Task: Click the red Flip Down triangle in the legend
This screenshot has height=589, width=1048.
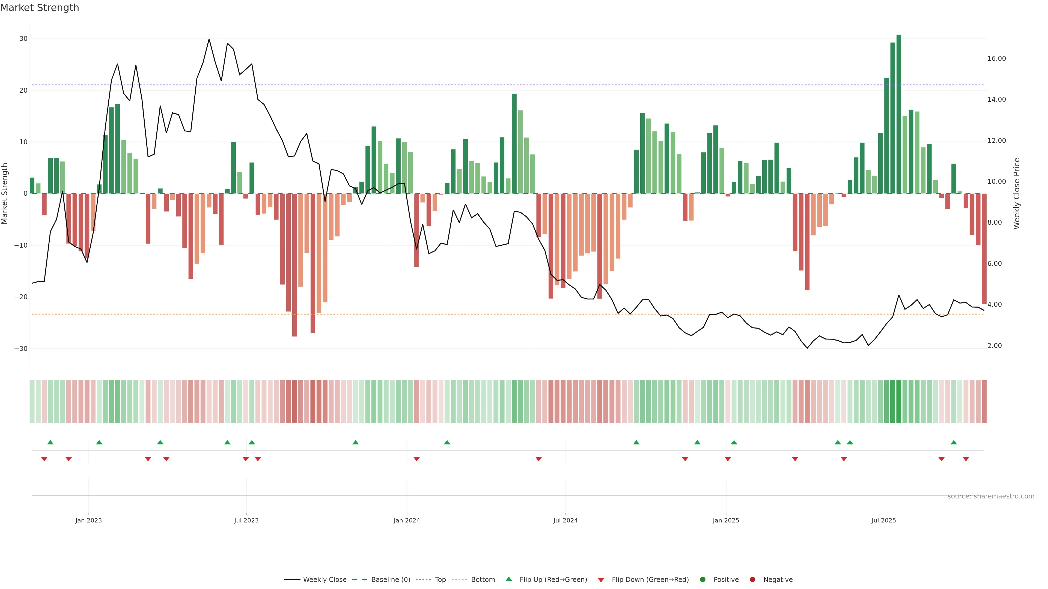Action: pos(601,580)
